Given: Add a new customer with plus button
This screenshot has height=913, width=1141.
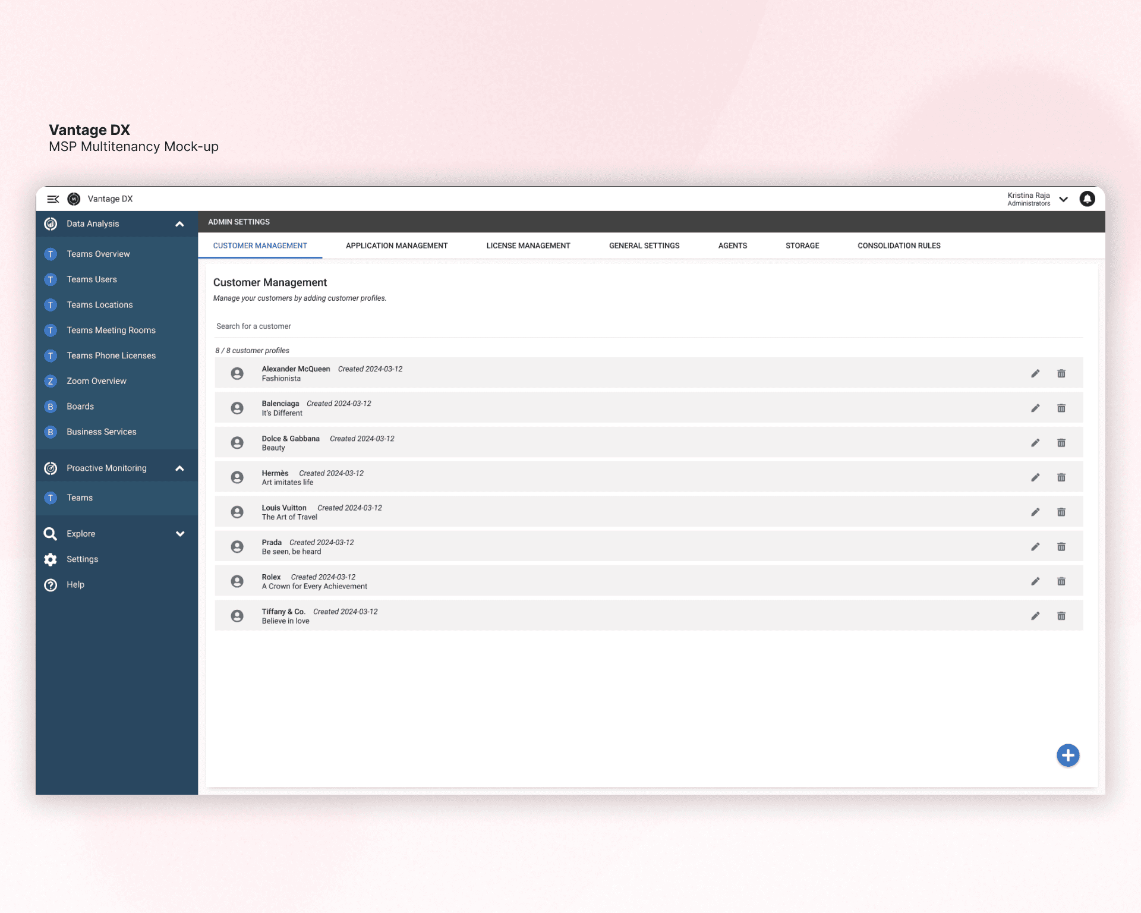Looking at the screenshot, I should point(1068,755).
